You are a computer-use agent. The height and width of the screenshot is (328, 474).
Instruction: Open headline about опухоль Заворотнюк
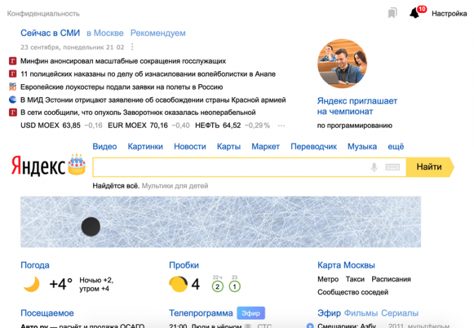[x=138, y=112]
